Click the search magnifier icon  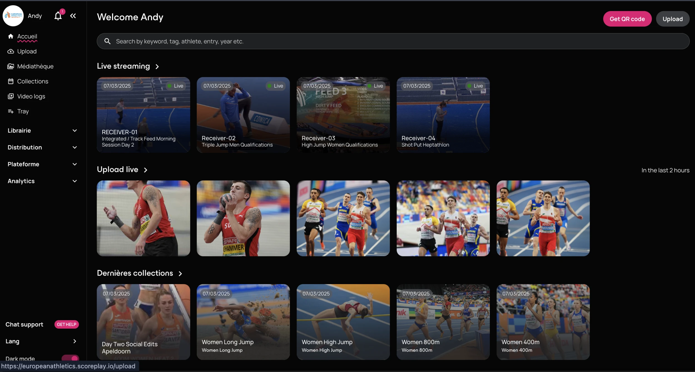[x=107, y=41]
